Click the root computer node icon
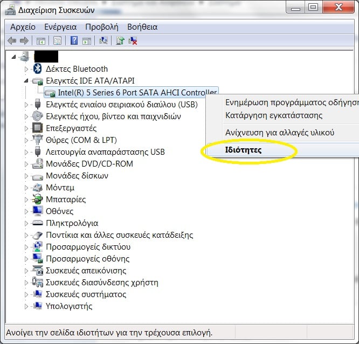 25,56
